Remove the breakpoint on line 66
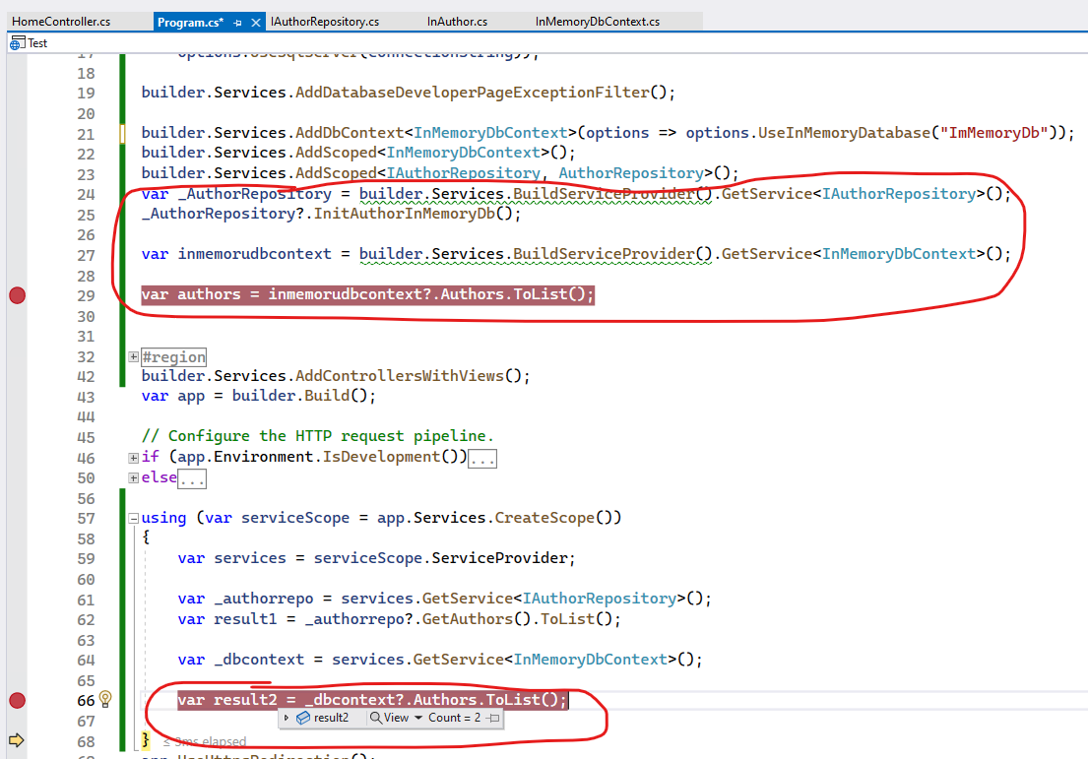 point(18,701)
